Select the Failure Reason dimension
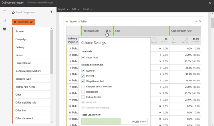Screen dimensions: 214x126 tap(23, 63)
